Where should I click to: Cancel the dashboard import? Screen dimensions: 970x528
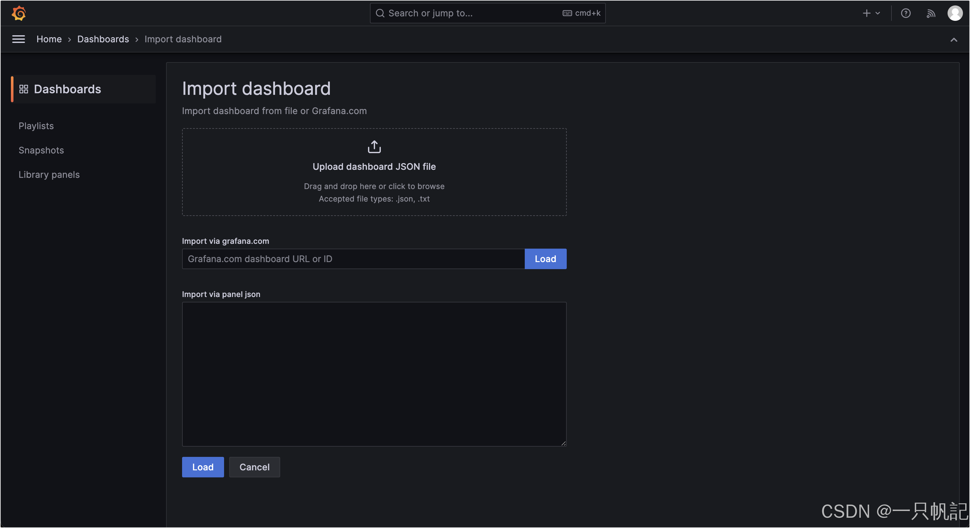(254, 467)
